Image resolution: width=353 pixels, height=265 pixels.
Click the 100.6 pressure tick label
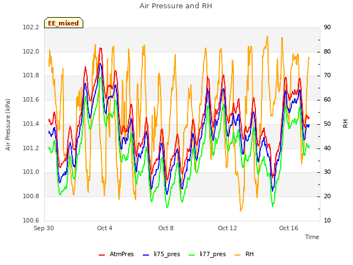click(x=31, y=220)
